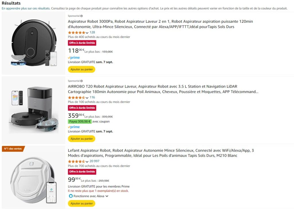Click the star rating of the Lefant robot
The height and width of the screenshot is (209, 294).
click(76, 161)
